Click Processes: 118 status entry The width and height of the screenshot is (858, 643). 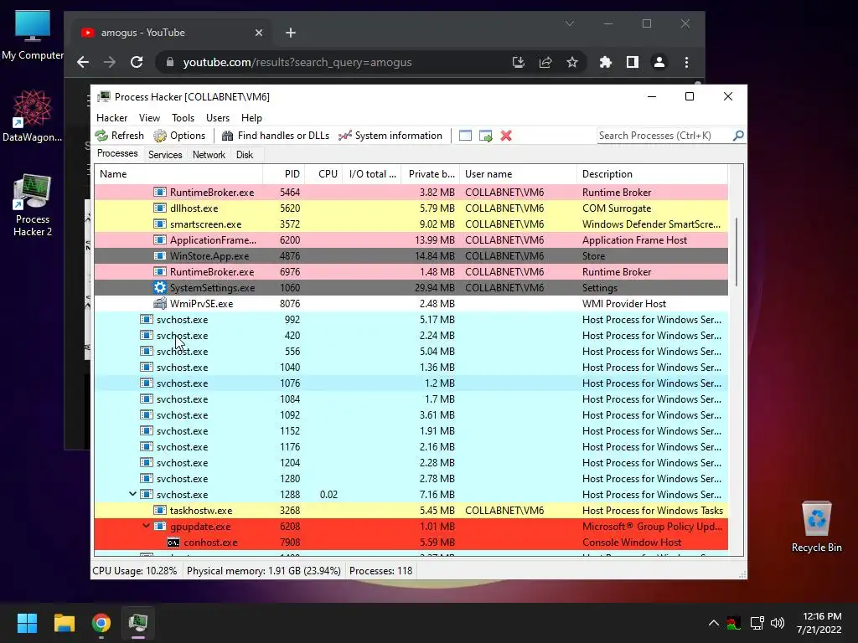(381, 571)
